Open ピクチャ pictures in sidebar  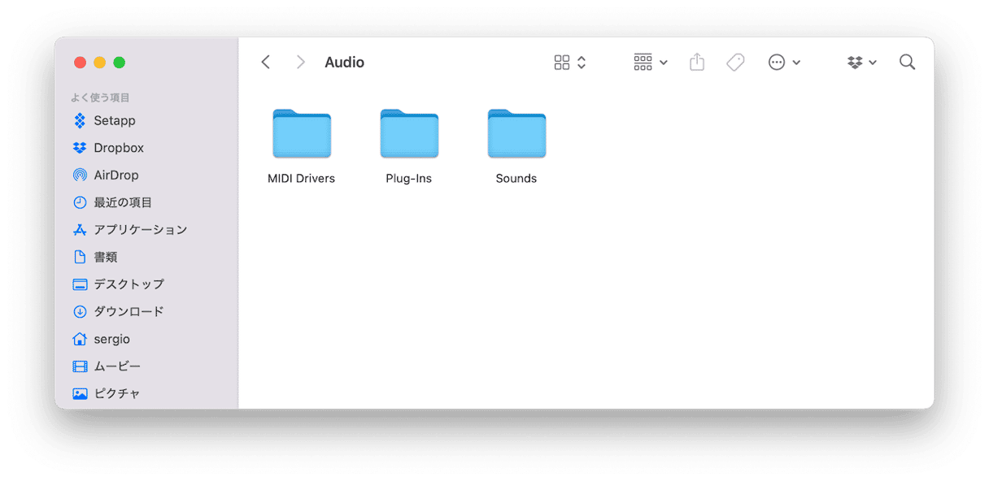(x=116, y=393)
